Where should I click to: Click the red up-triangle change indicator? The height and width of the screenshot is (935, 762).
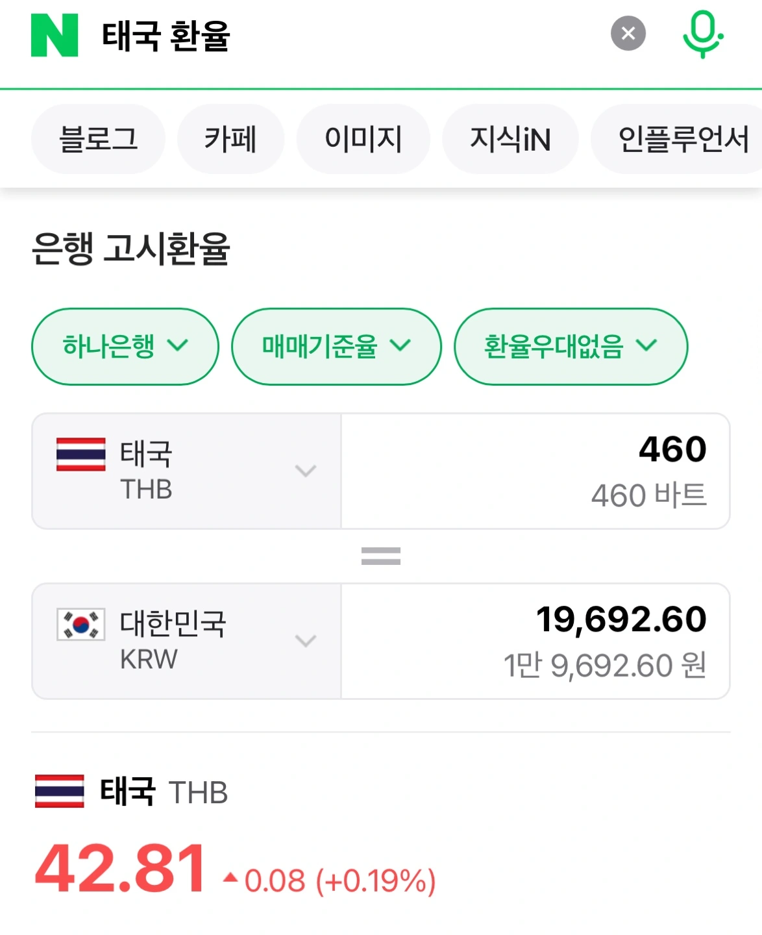pos(230,878)
